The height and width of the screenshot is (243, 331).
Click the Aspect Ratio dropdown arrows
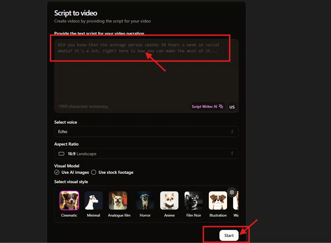pos(232,154)
